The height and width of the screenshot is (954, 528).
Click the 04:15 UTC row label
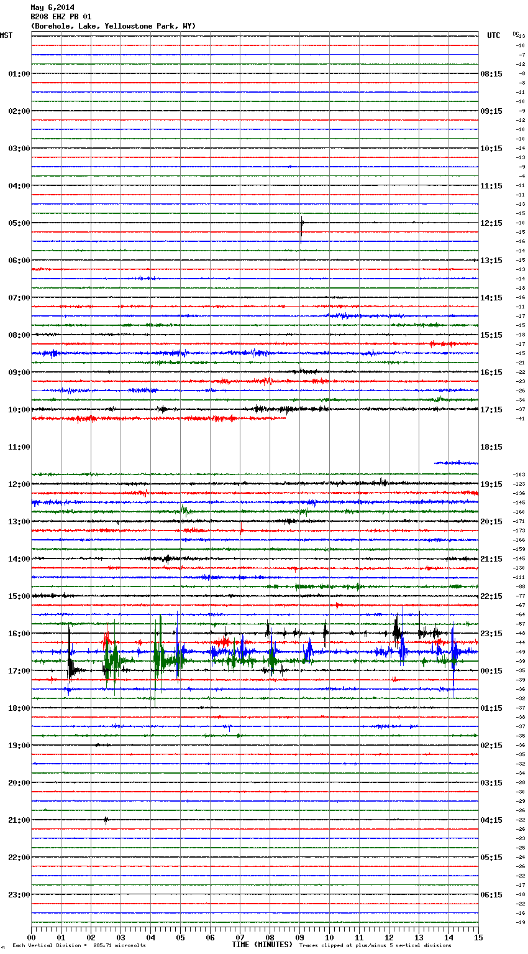491,820
